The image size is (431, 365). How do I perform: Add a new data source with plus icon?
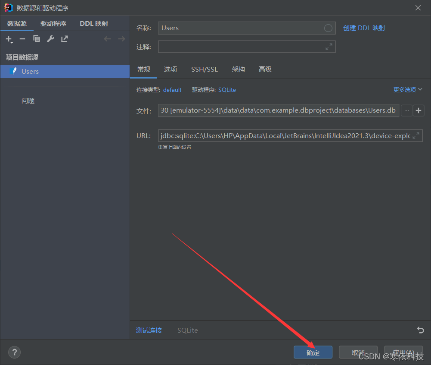(9, 39)
